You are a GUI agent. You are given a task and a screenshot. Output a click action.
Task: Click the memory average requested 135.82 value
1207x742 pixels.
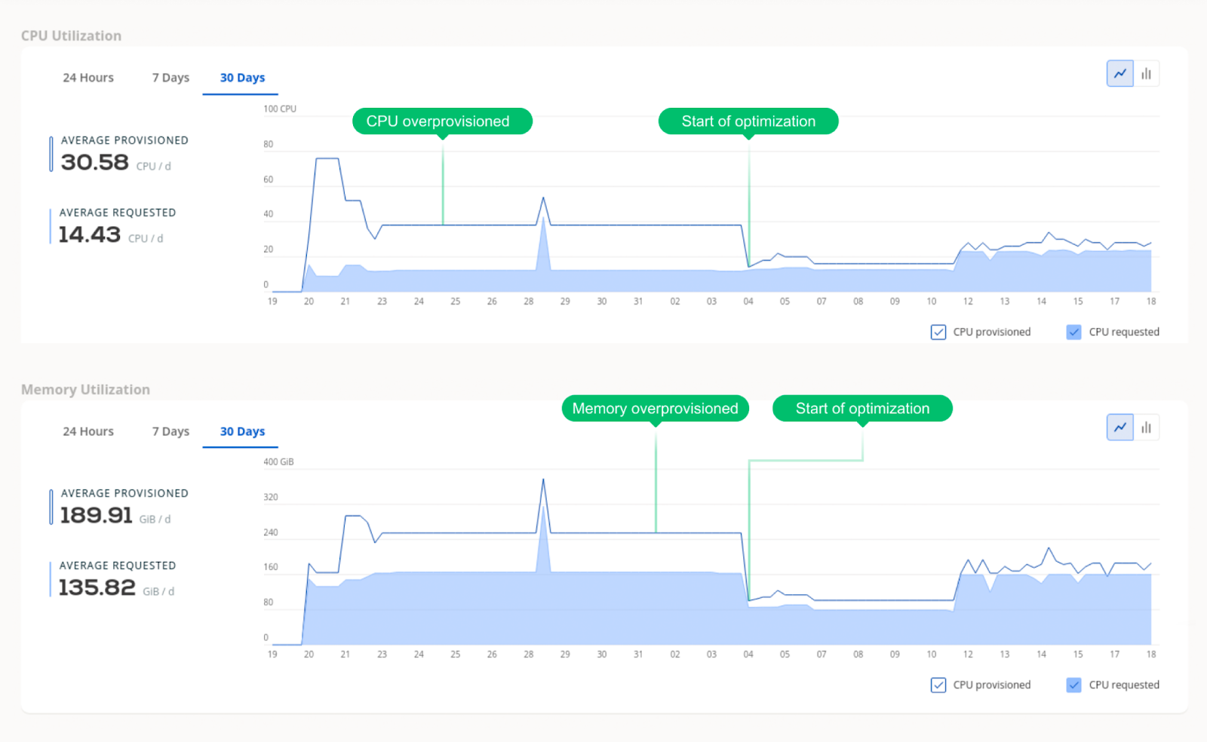97,587
